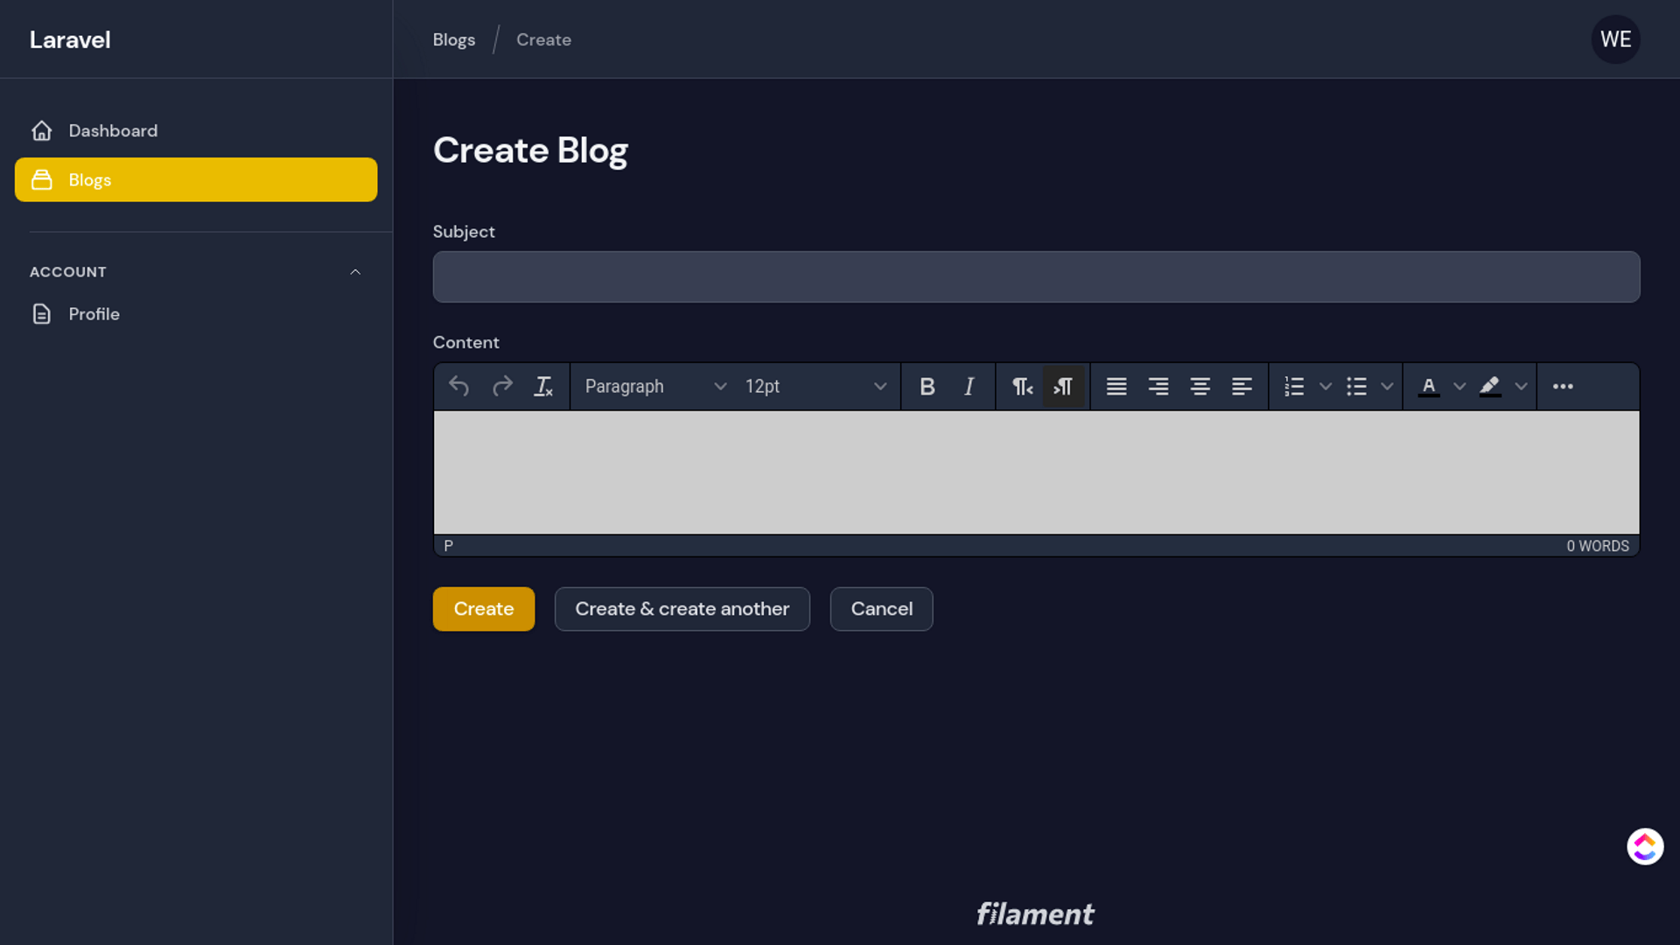Toggle the Account section collapse

(355, 271)
